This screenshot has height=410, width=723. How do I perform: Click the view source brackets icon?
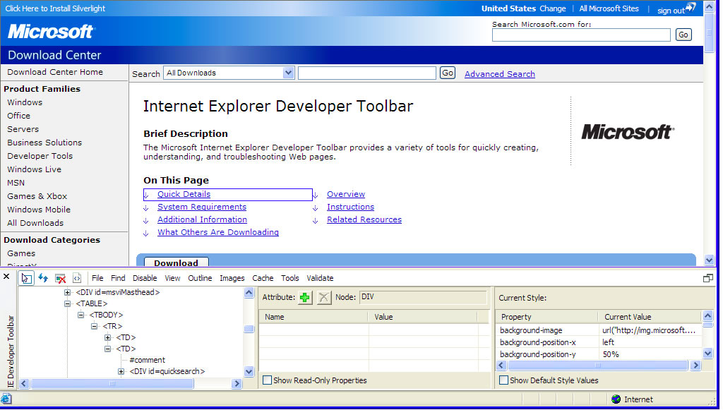pyautogui.click(x=77, y=278)
